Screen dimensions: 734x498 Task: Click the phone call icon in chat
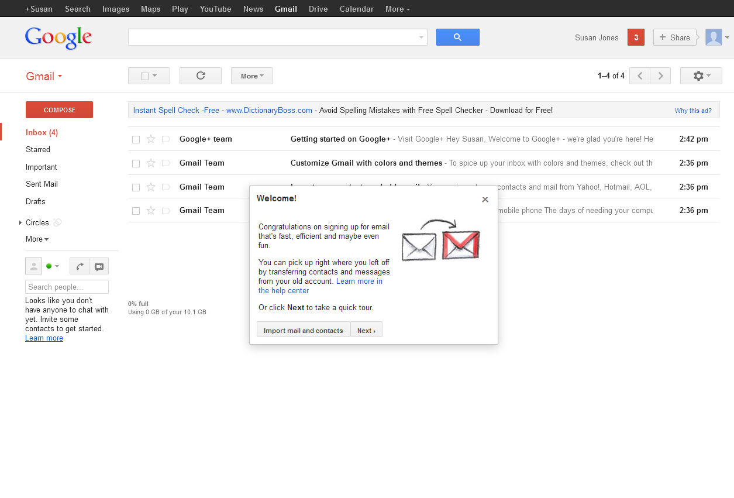[x=80, y=266]
